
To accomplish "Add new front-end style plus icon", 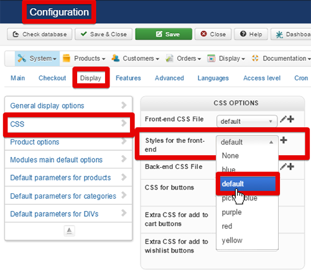I will tap(284, 140).
